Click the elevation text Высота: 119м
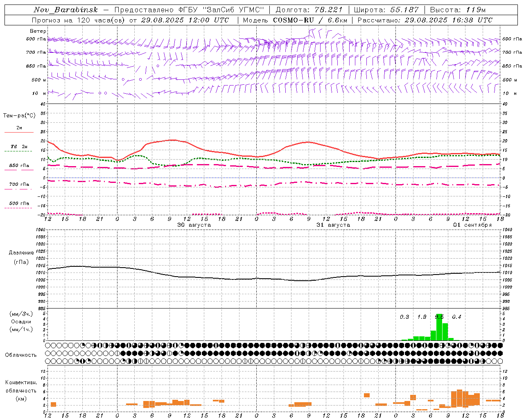 [458, 10]
